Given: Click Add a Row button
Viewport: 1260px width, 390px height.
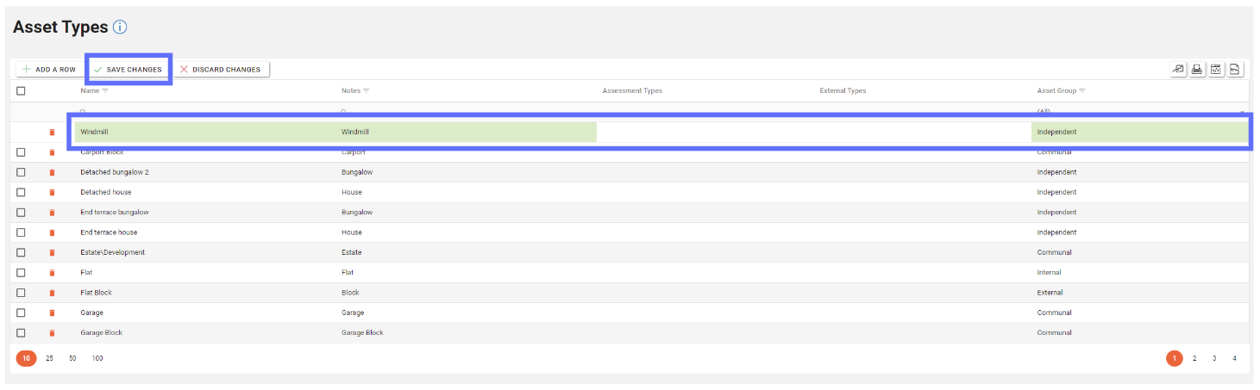Looking at the screenshot, I should 49,70.
